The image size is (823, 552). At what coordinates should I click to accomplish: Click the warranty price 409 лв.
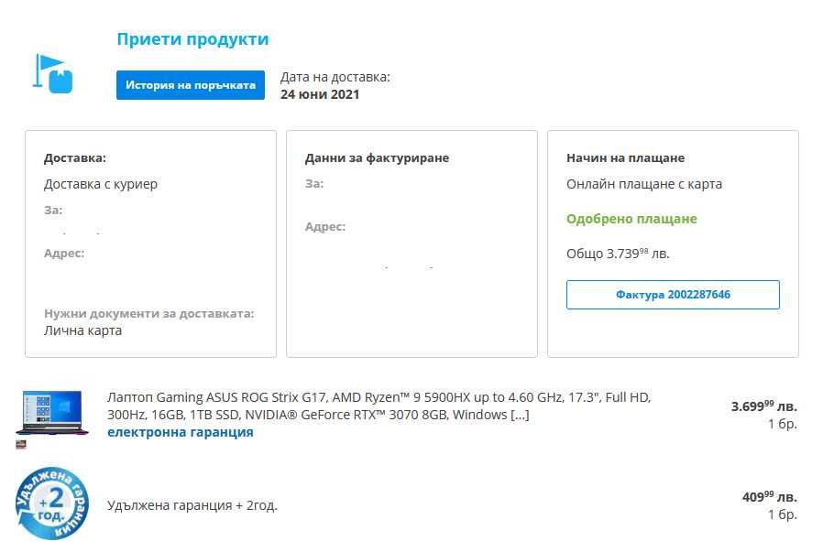click(769, 497)
